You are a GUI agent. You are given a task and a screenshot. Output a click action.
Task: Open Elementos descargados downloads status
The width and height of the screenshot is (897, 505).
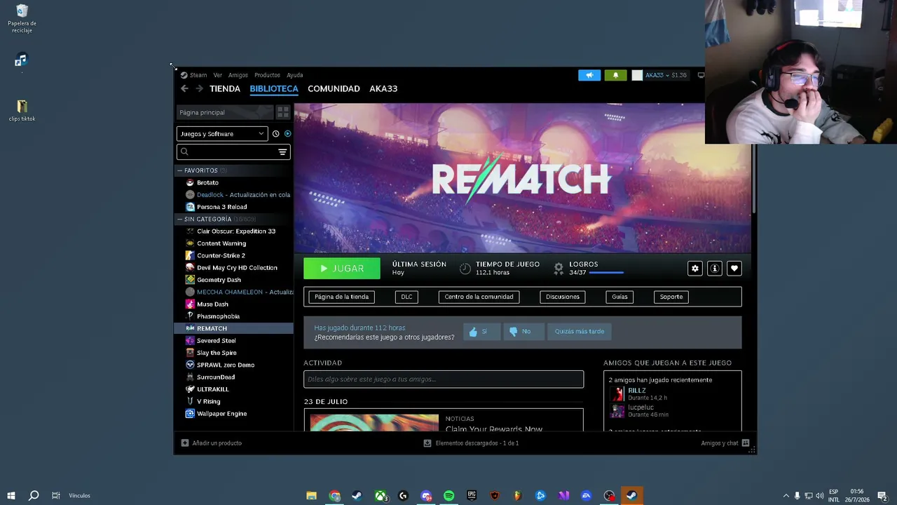point(471,443)
